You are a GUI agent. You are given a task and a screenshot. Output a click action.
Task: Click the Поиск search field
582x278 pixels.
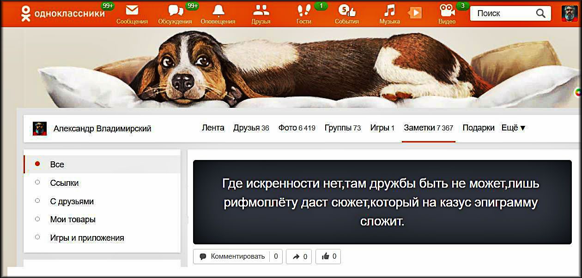tap(503, 13)
